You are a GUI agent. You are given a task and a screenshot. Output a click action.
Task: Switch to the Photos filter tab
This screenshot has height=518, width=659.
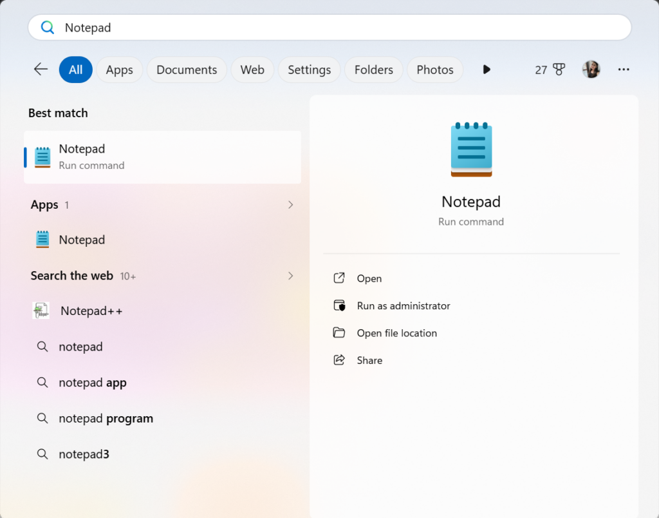(435, 70)
